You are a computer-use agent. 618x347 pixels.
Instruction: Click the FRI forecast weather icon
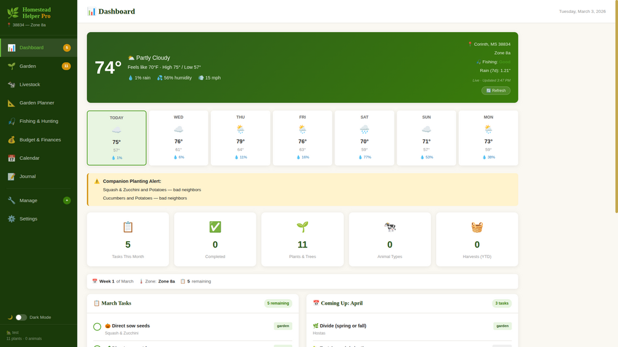303,129
